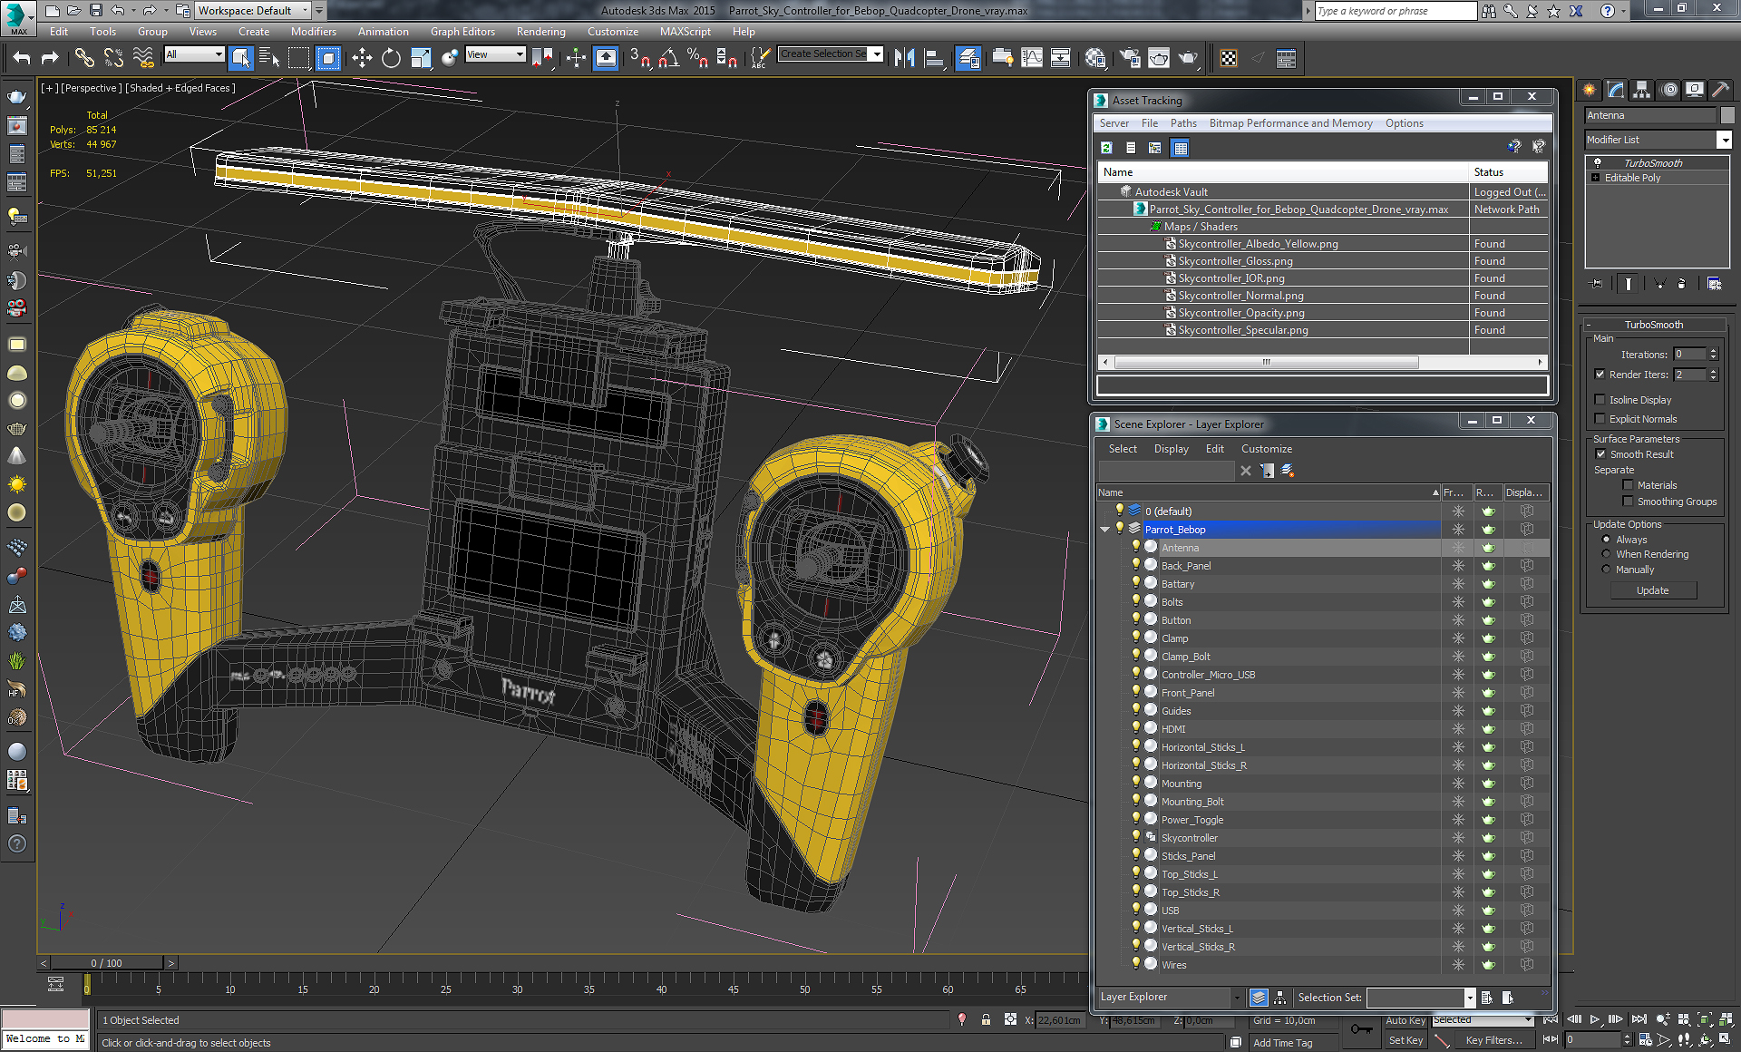Open the MAXScript menu
This screenshot has width=1741, height=1052.
click(x=685, y=32)
